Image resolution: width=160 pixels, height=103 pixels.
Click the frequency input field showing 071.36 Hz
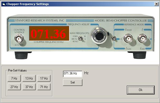pos(73,74)
